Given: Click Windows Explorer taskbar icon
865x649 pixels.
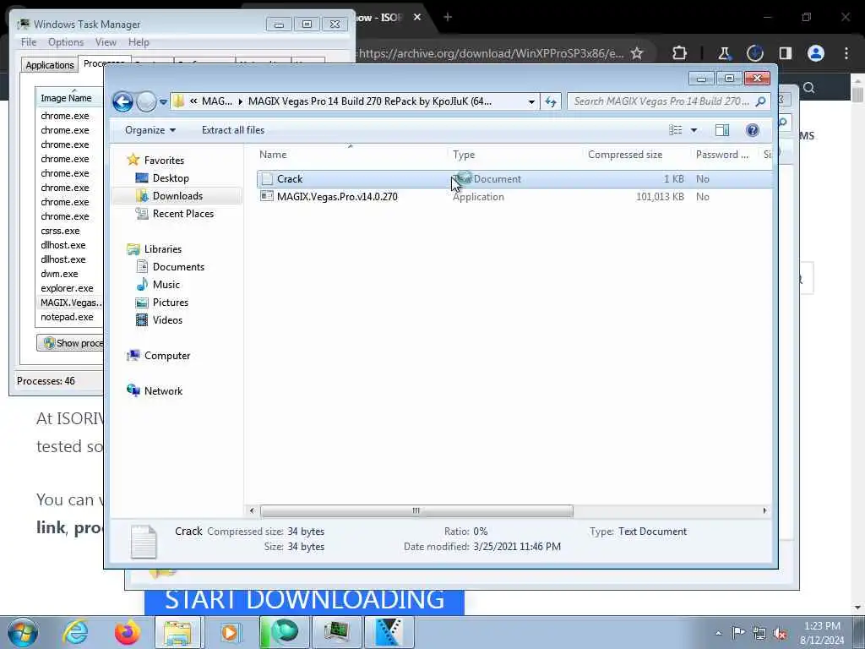Looking at the screenshot, I should pyautogui.click(x=177, y=632).
